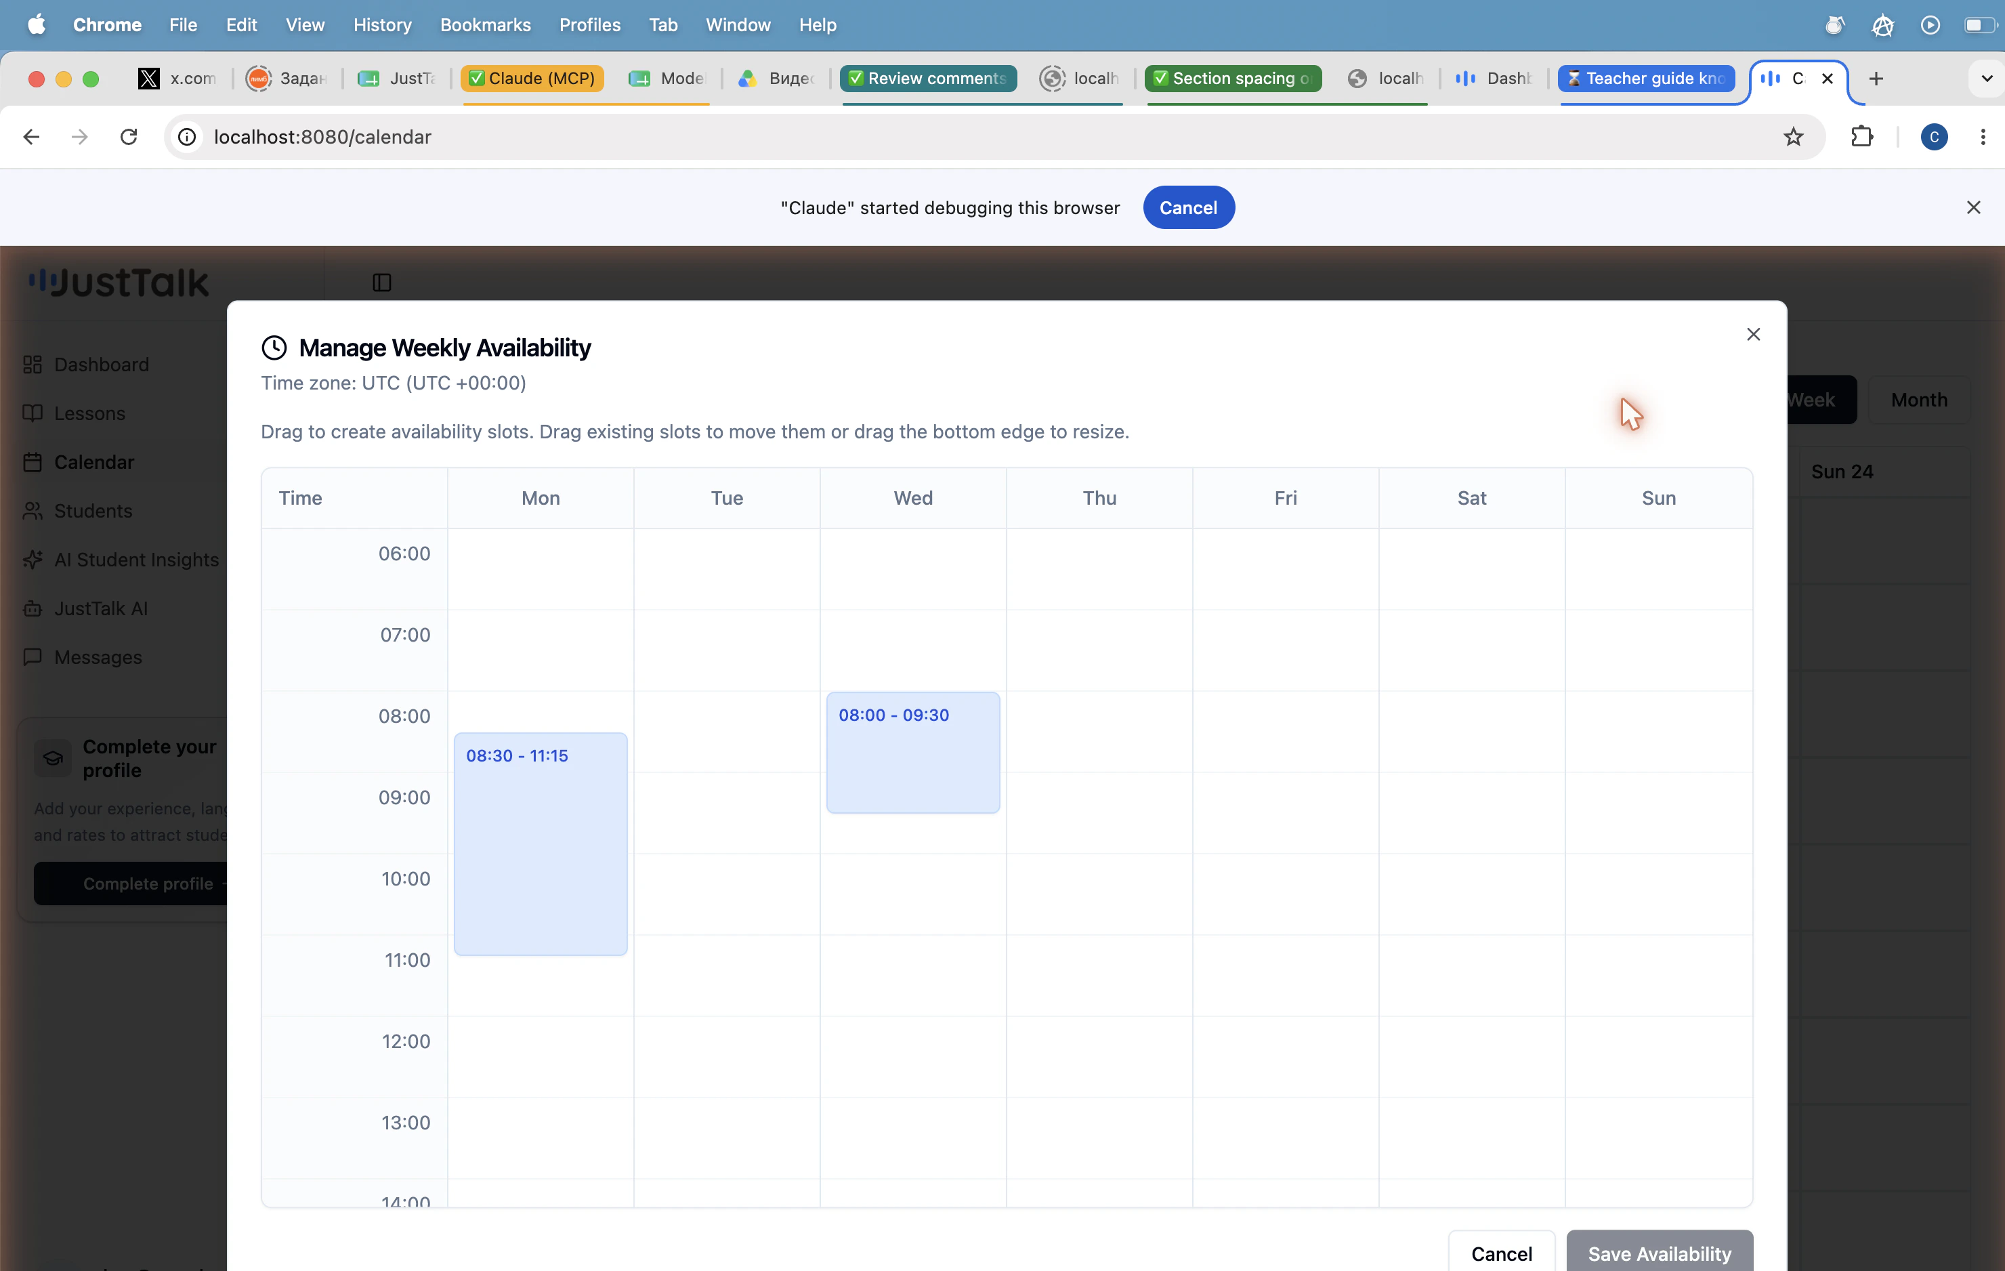
Task: Select the Monday 08:30 - 11:15 slot
Action: [541, 843]
